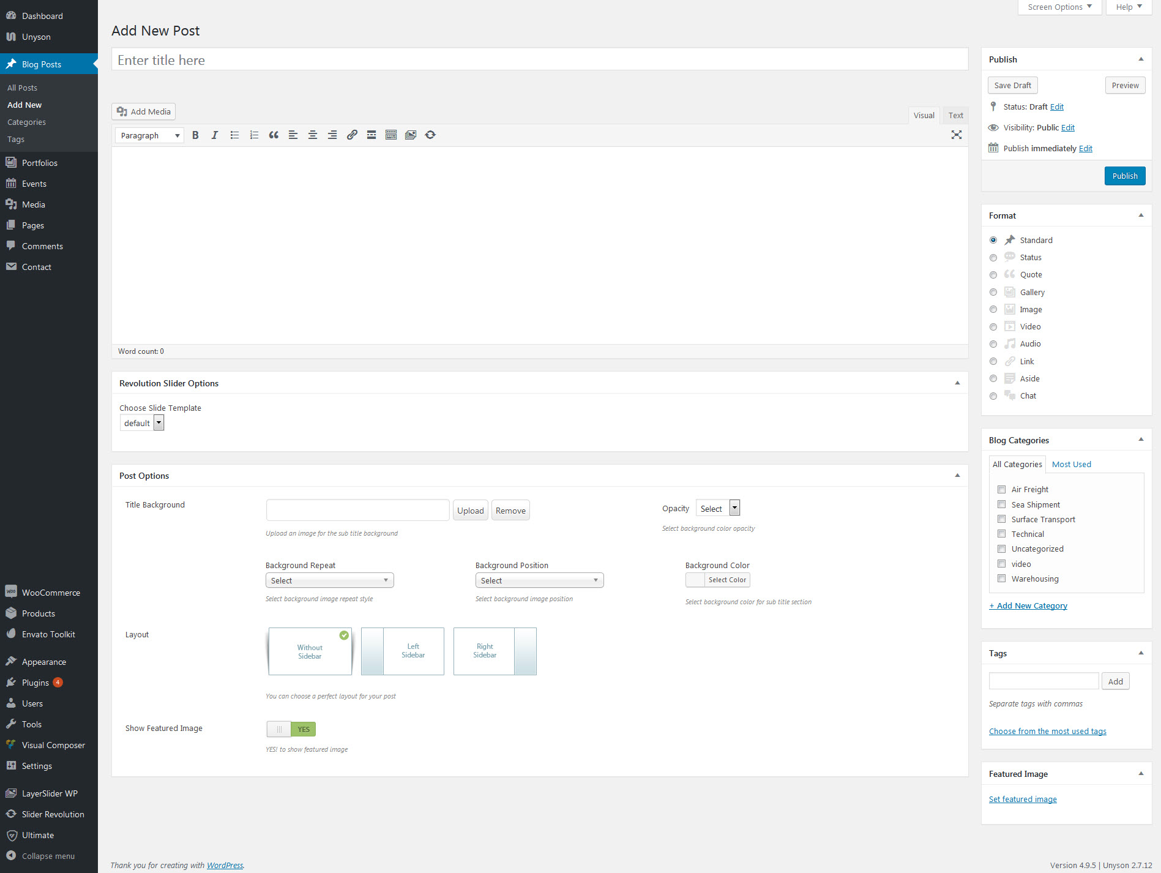
Task: Insert a blockquote
Action: (274, 135)
